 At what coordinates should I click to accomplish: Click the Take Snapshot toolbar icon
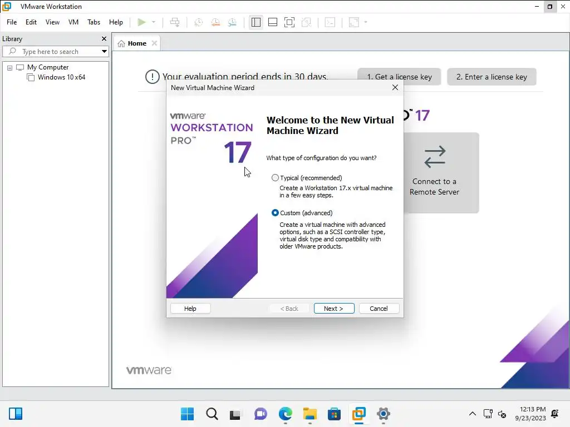point(199,22)
